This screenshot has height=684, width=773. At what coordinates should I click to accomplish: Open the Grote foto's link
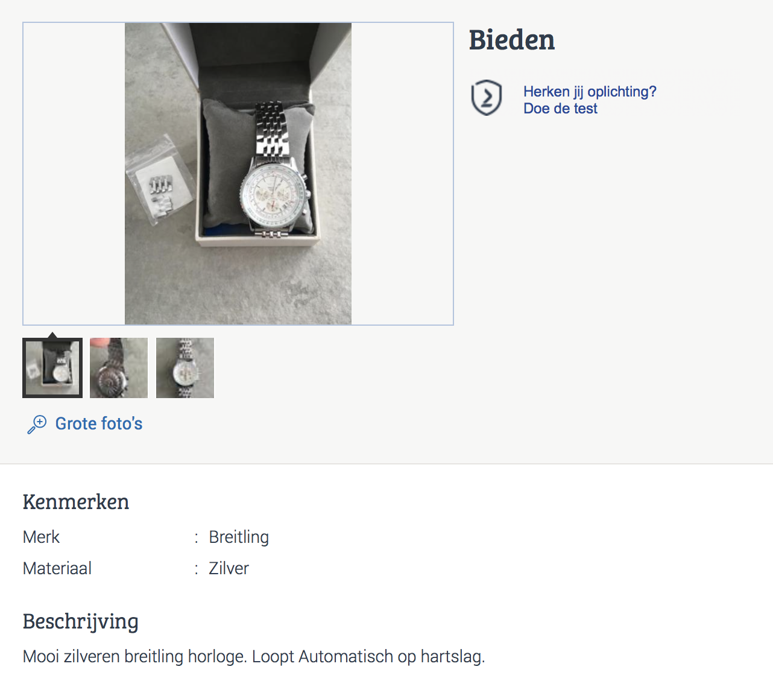pos(99,424)
